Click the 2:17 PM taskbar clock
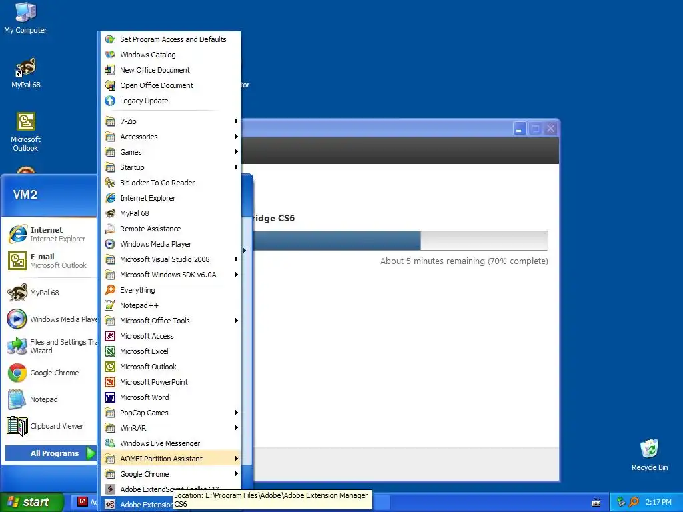Viewport: 683px width, 512px height. click(658, 502)
